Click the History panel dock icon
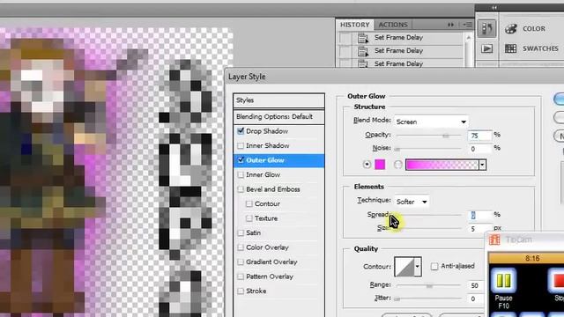The image size is (564, 317). 486,28
